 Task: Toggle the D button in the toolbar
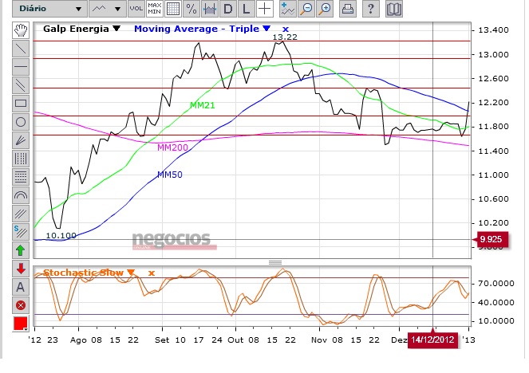pos(227,9)
